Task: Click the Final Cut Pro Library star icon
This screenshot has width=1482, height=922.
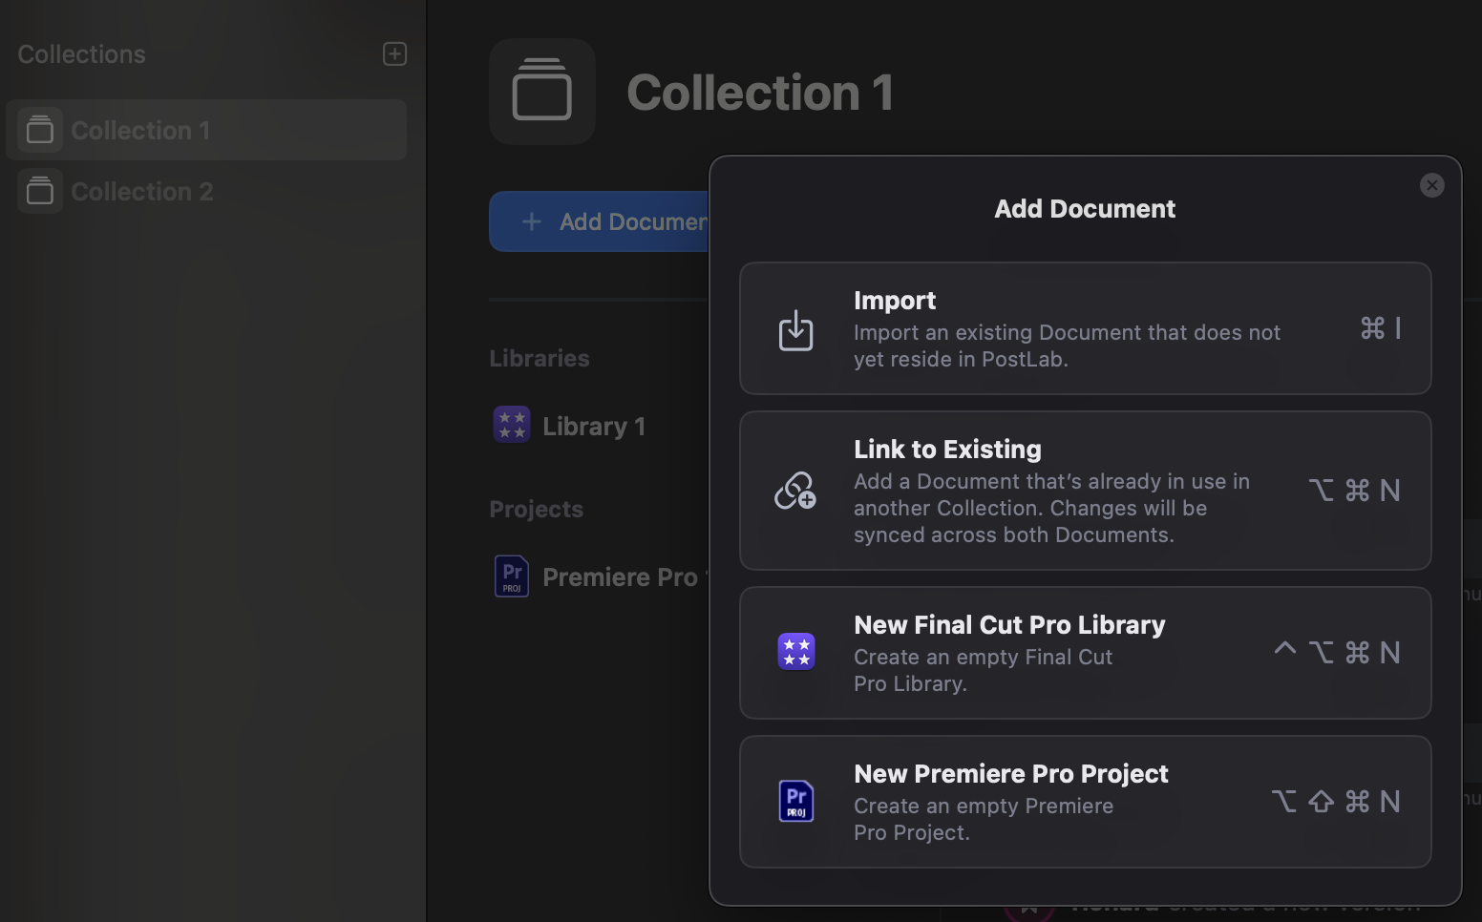Action: (795, 652)
